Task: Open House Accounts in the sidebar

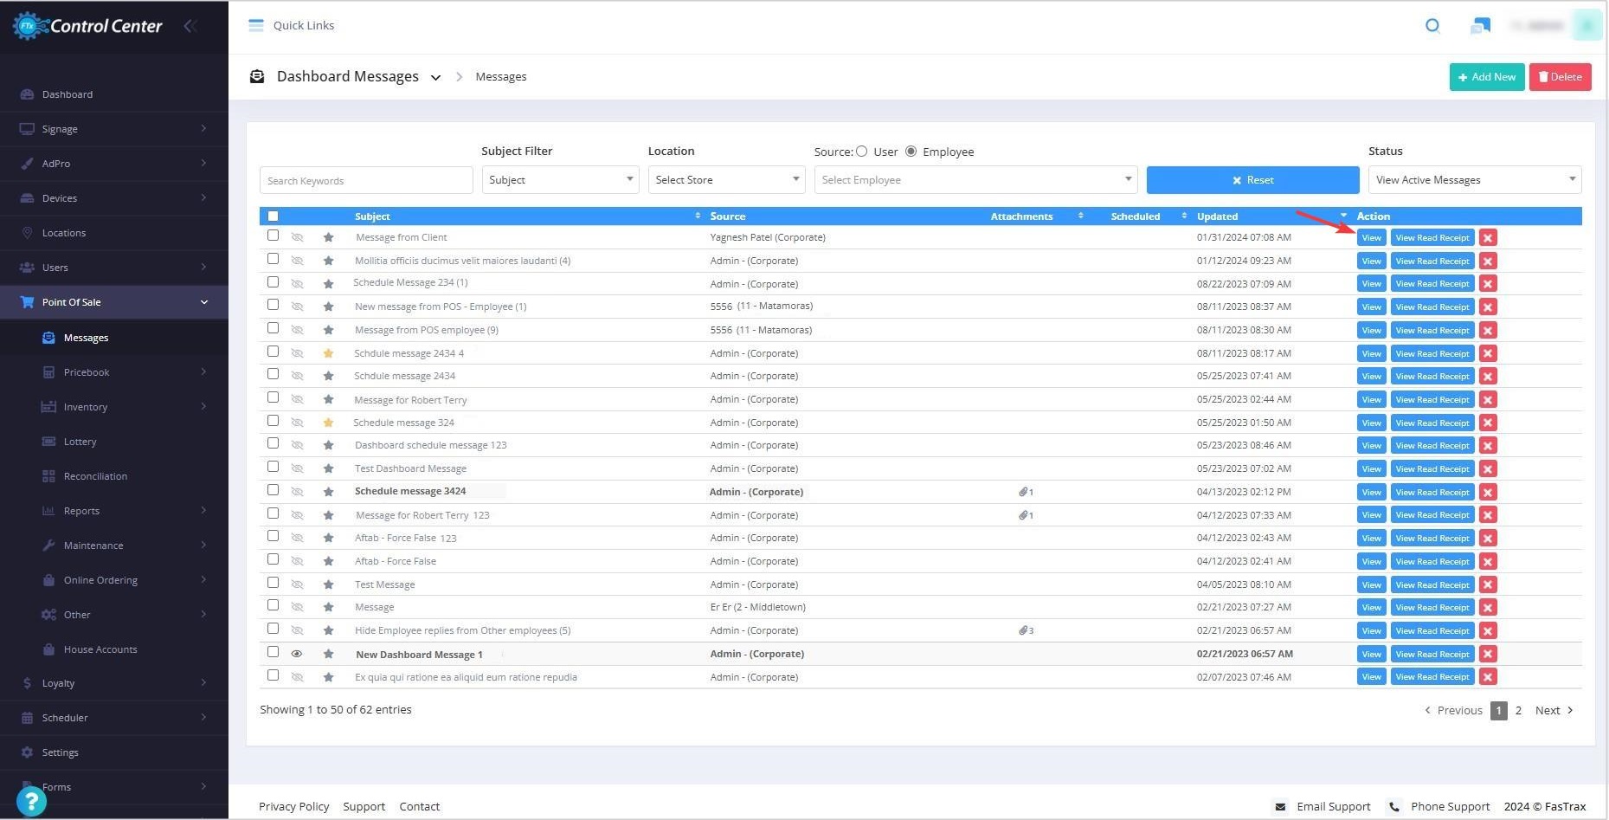Action: 114,649
